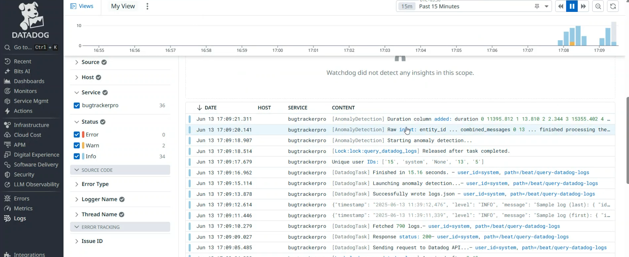Click the pin timeframe icon
The width and height of the screenshot is (629, 257).
pyautogui.click(x=537, y=6)
